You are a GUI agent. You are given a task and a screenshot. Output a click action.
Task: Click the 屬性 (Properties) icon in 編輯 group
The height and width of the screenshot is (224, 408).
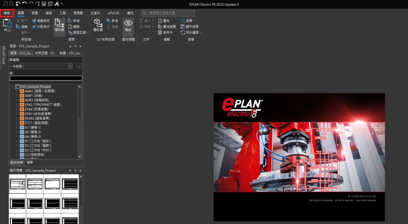[x=160, y=21]
